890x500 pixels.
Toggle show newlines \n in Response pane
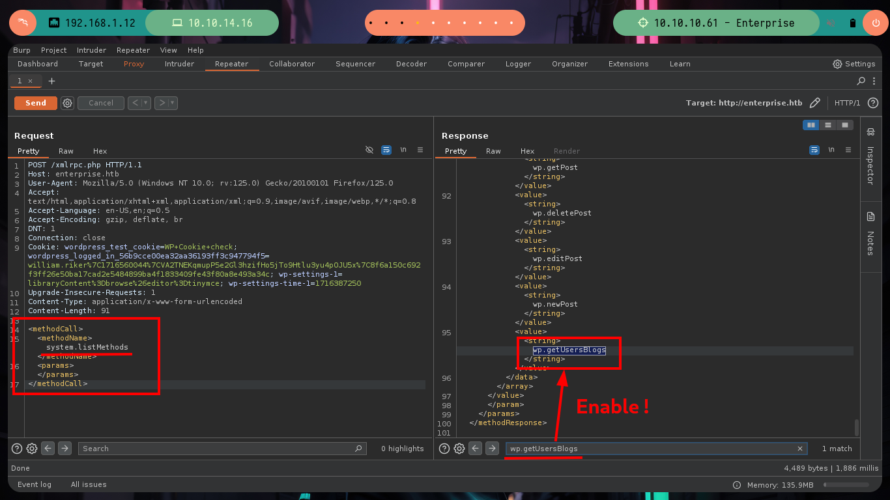coord(831,150)
